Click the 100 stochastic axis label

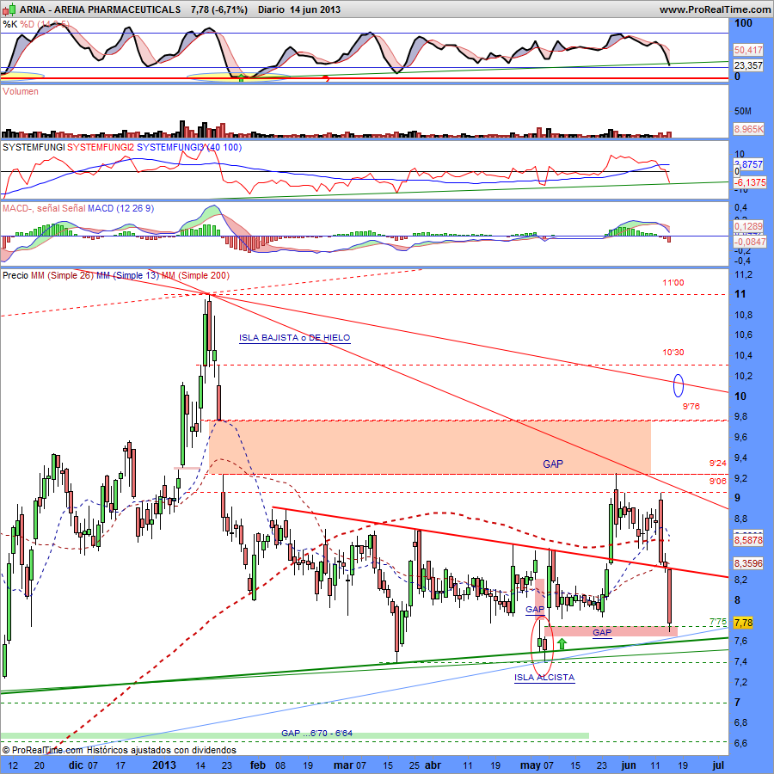pyautogui.click(x=743, y=23)
